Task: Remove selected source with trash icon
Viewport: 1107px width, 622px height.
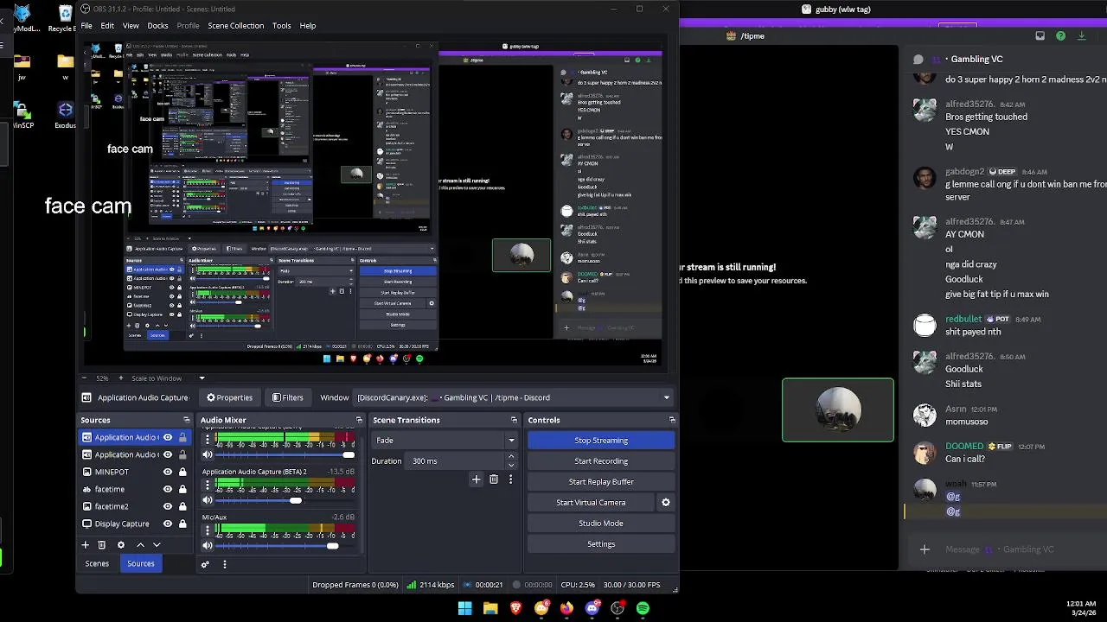Action: pyautogui.click(x=101, y=545)
